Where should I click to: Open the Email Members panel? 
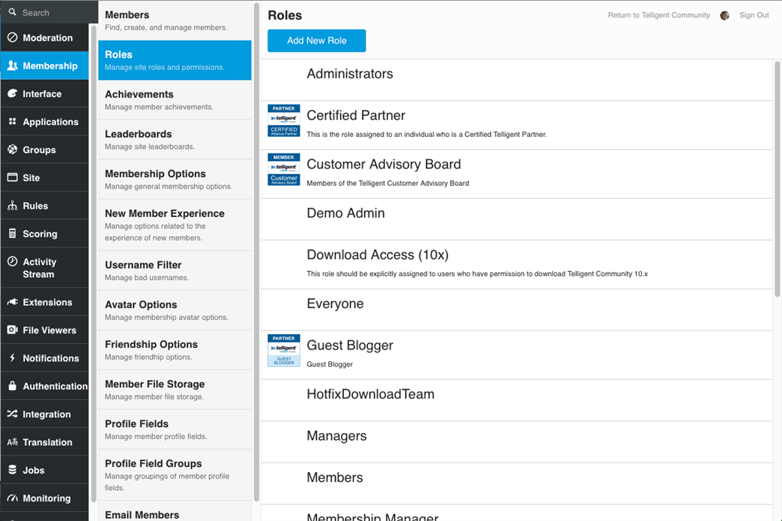point(175,511)
